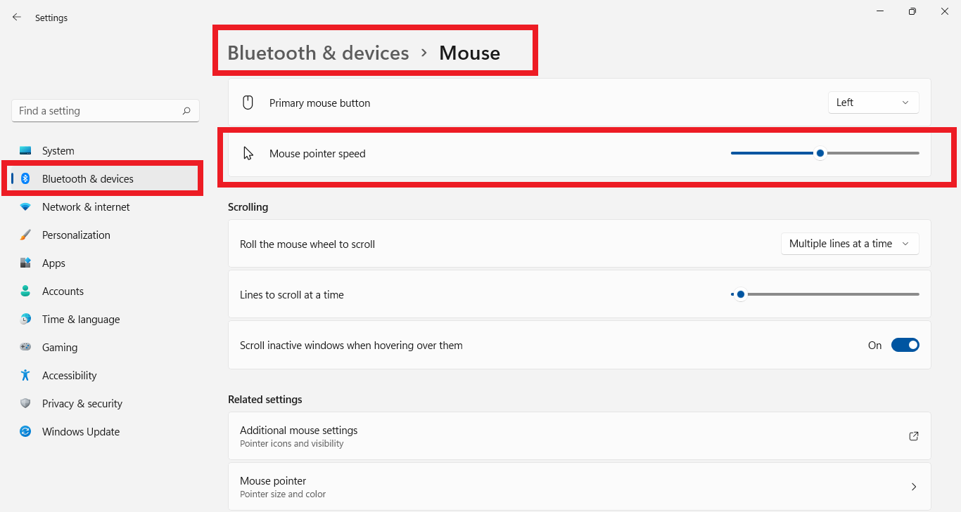961x512 pixels.
Task: Click the Gaming controller icon
Action: [25, 348]
